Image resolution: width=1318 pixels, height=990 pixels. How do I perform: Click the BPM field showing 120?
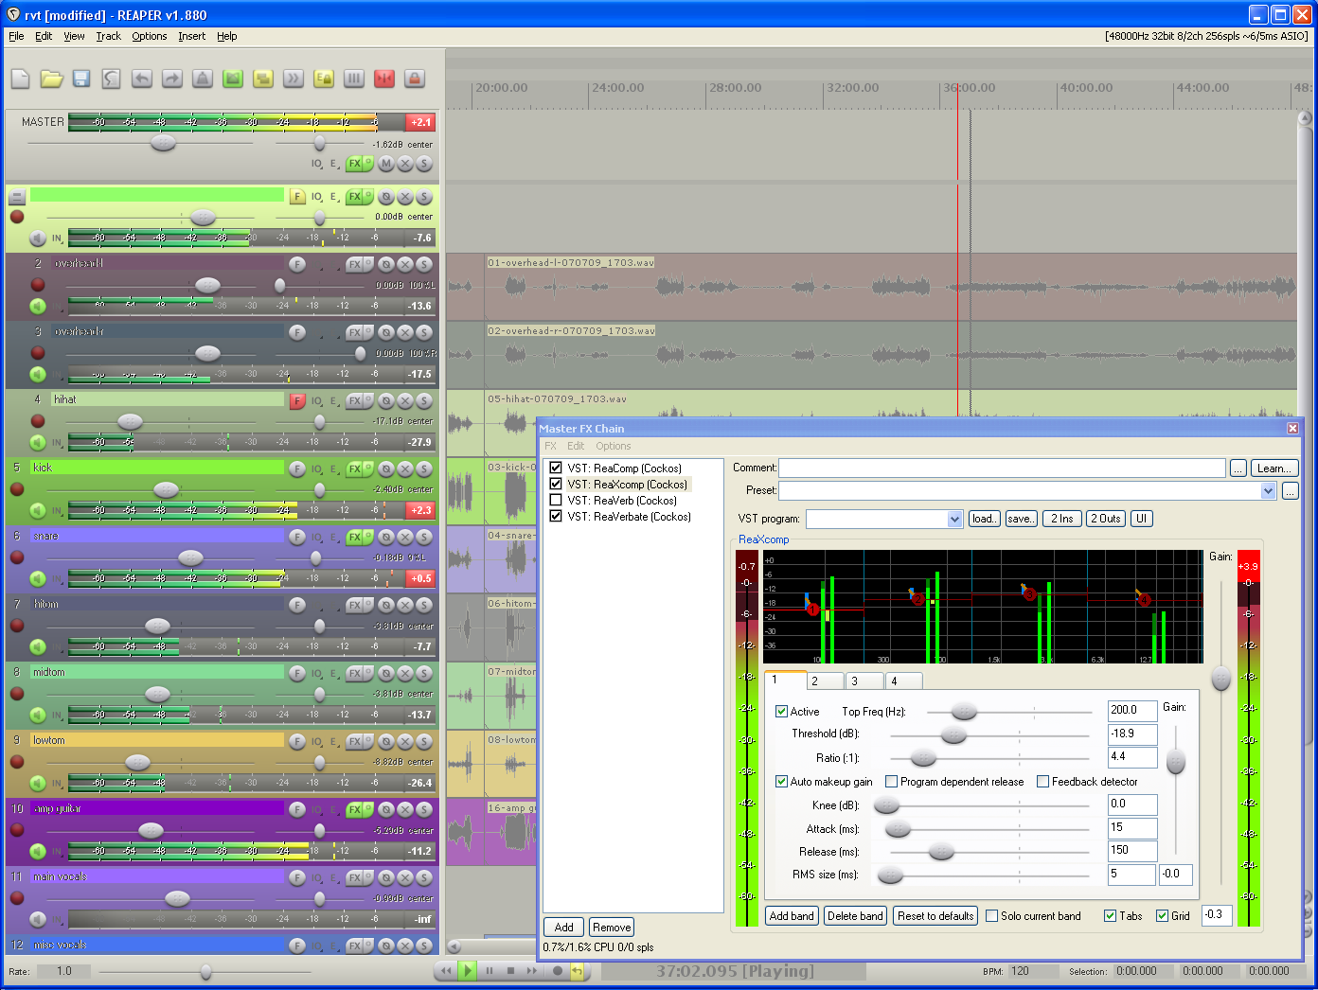(x=1032, y=971)
